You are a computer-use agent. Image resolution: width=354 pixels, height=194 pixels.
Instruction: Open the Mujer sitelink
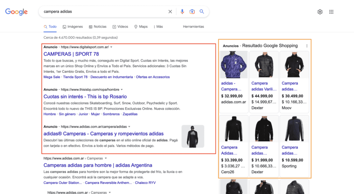pyautogui.click(x=95, y=114)
